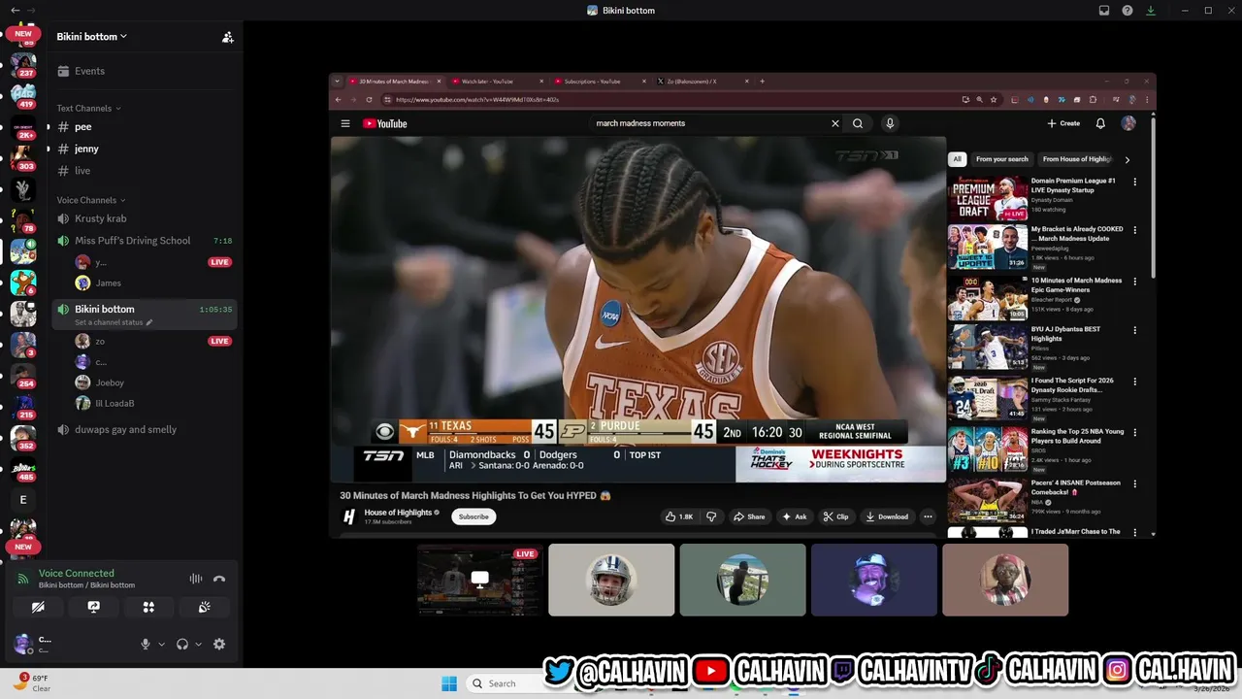Screen dimensions: 1242x699
Task: Select the purple avatar participant tile
Action: (874, 580)
